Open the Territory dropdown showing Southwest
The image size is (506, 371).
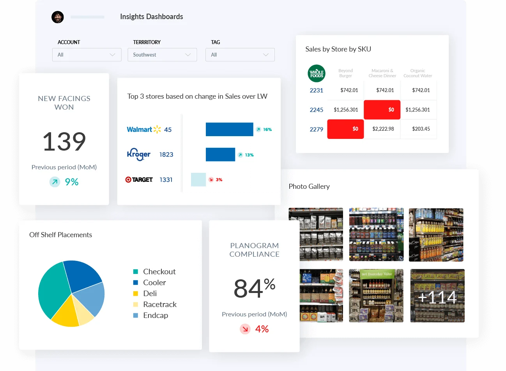tap(162, 55)
